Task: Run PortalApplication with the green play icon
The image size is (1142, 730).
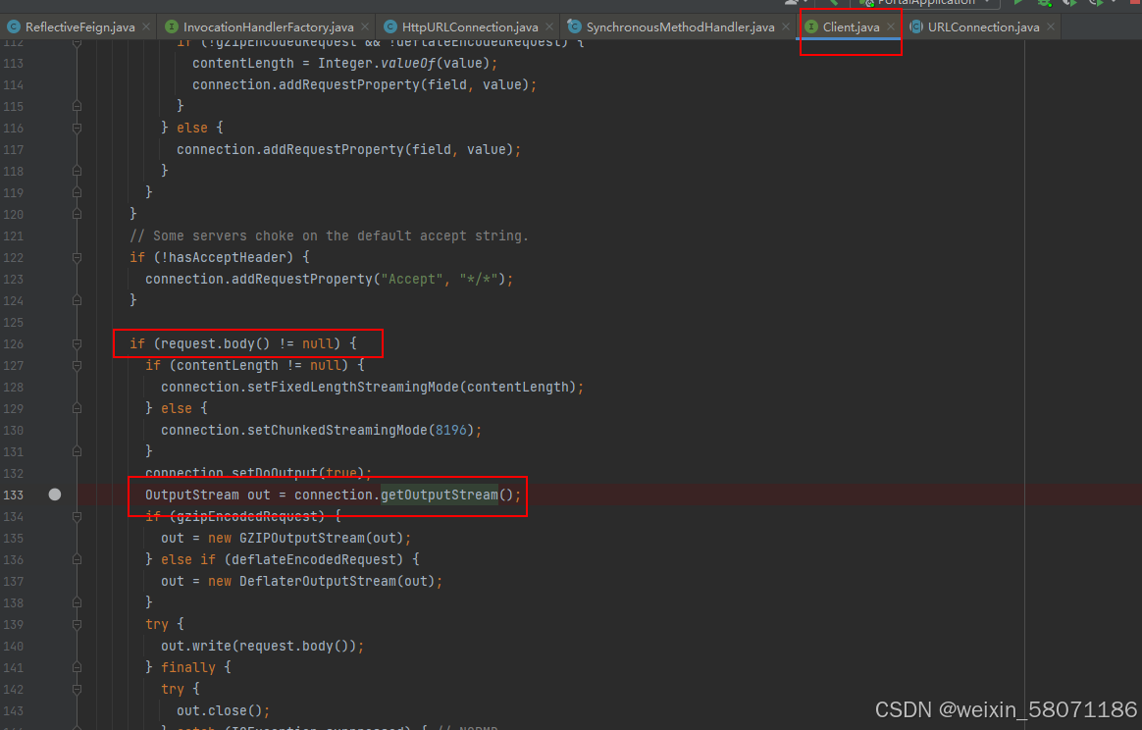Action: click(x=1019, y=3)
